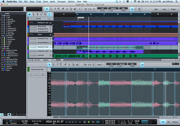180x126 pixels.
Task: Toggle global SOLO below track list
Action: coord(37,60)
